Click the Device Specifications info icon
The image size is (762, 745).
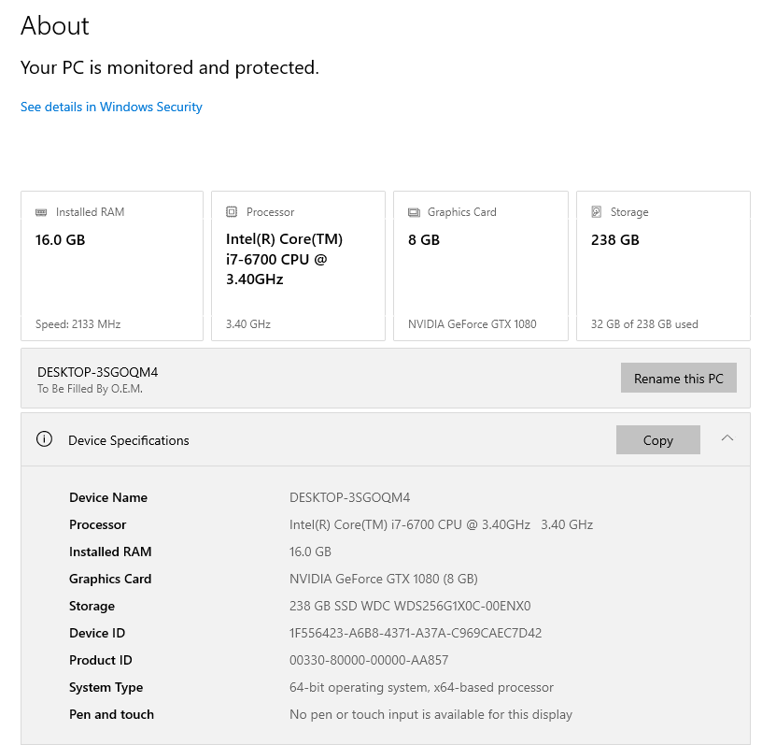(44, 439)
